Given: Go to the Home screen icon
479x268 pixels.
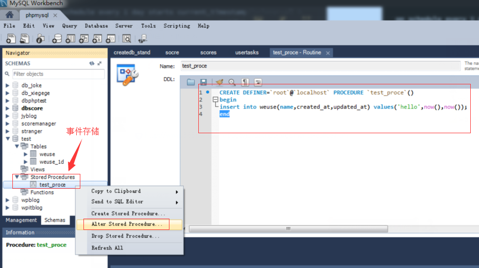Looking at the screenshot, I should [9, 14].
